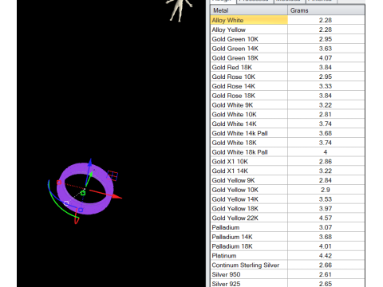Select the Gold Rose 10K row
The image size is (383, 287).
[287, 77]
